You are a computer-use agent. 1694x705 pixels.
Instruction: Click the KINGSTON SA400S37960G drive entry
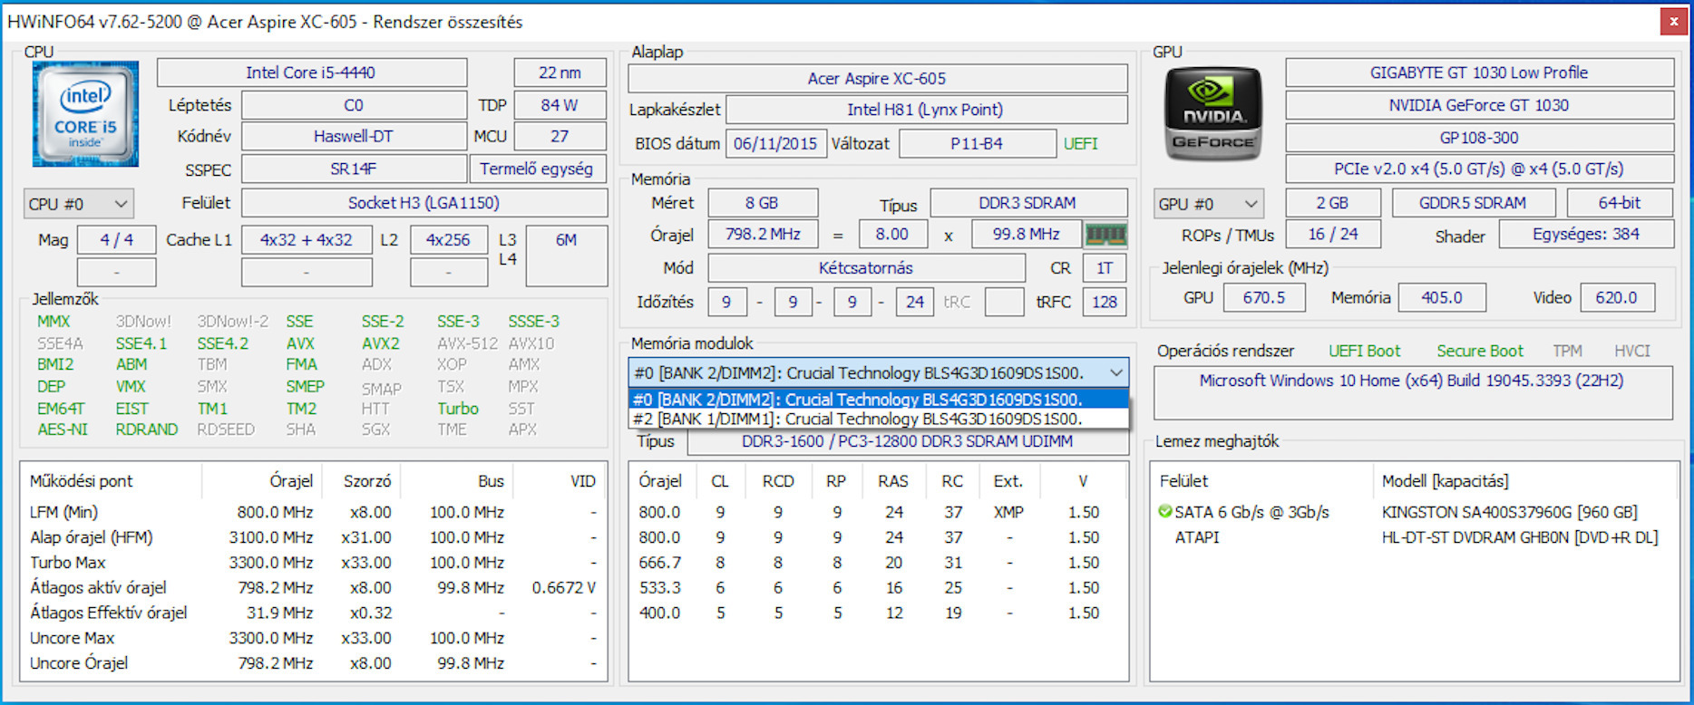tap(1510, 512)
